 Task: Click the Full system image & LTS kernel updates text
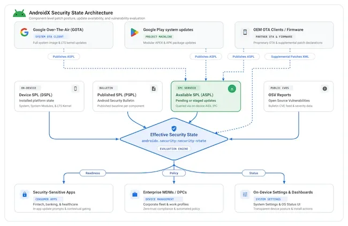click(60, 43)
